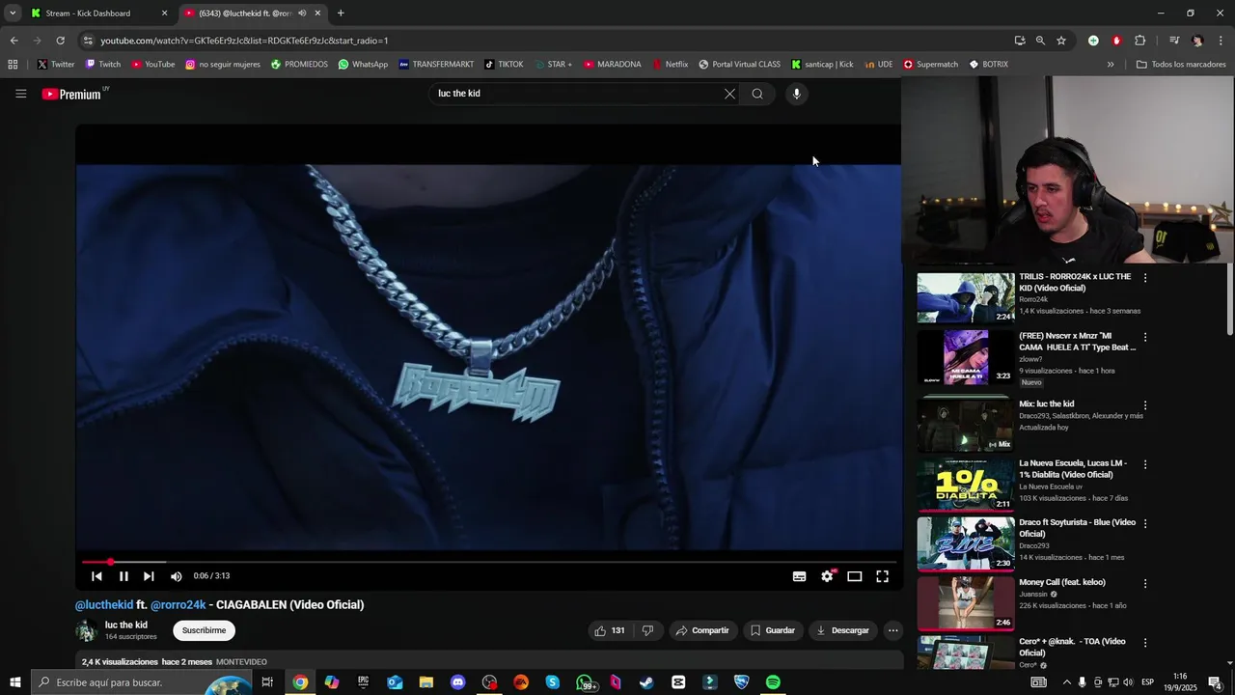This screenshot has width=1235, height=695.
Task: Mute the YouTube tab audio icon
Action: tap(302, 14)
